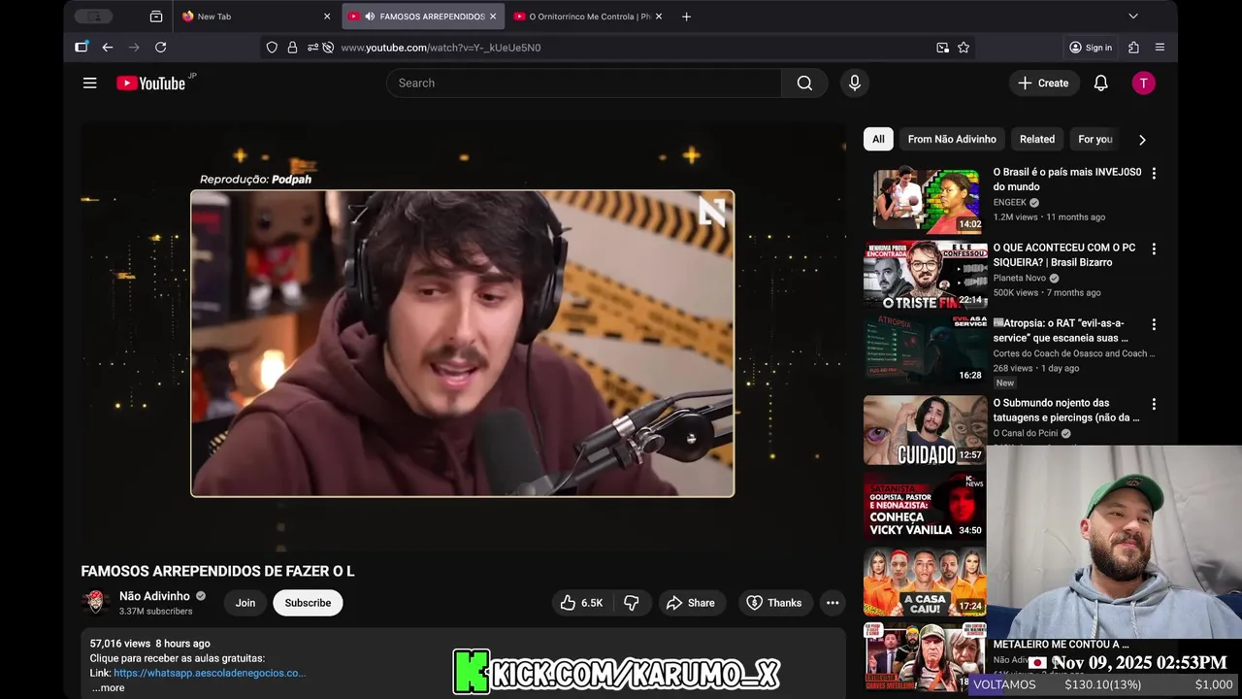Open YouTube notifications bell
This screenshot has height=699, width=1242.
click(1100, 83)
